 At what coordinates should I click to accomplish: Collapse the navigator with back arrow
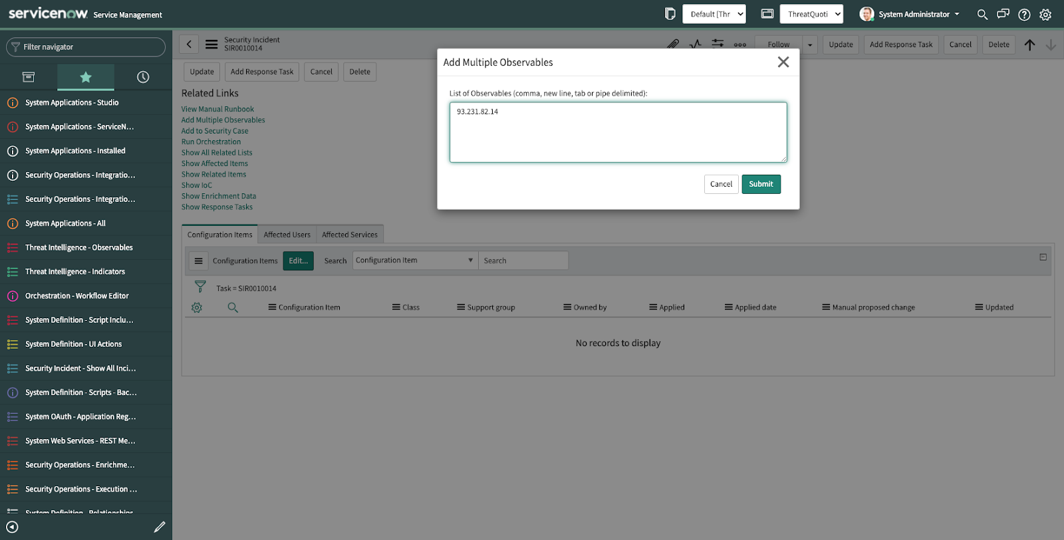click(x=12, y=527)
